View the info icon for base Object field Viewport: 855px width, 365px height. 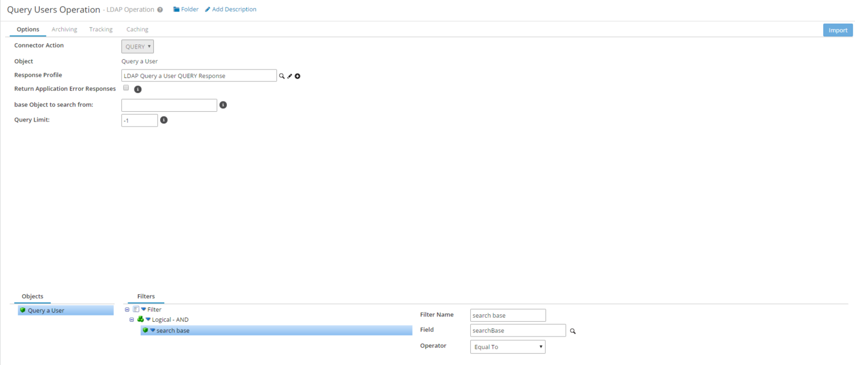(223, 105)
